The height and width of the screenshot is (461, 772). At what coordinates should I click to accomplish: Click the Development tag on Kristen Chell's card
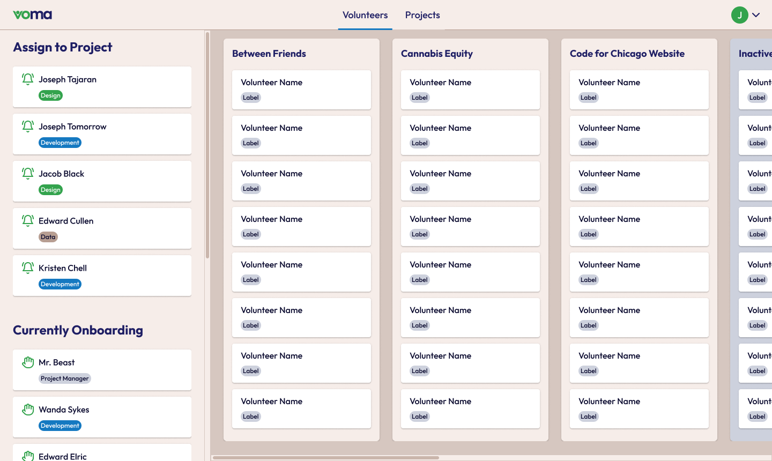(60, 284)
